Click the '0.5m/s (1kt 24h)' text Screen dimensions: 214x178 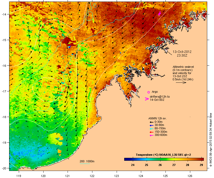tap(183, 79)
